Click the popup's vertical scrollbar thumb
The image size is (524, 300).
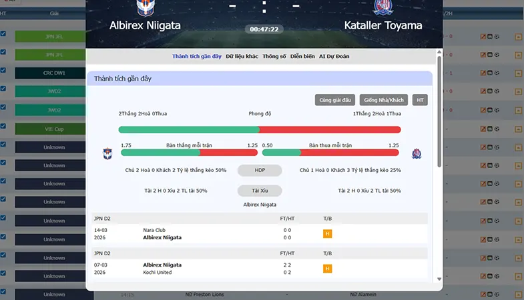(439, 112)
